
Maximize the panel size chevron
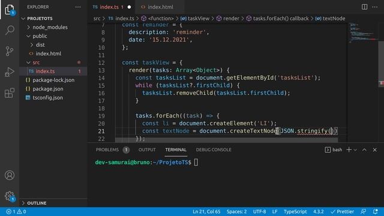[x=364, y=149]
